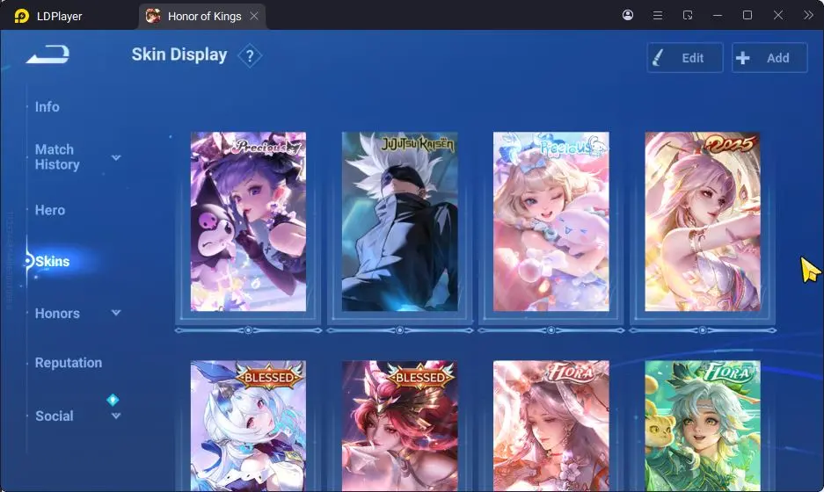This screenshot has height=492, width=824.
Task: Select the 2025 skin card
Action: point(703,221)
